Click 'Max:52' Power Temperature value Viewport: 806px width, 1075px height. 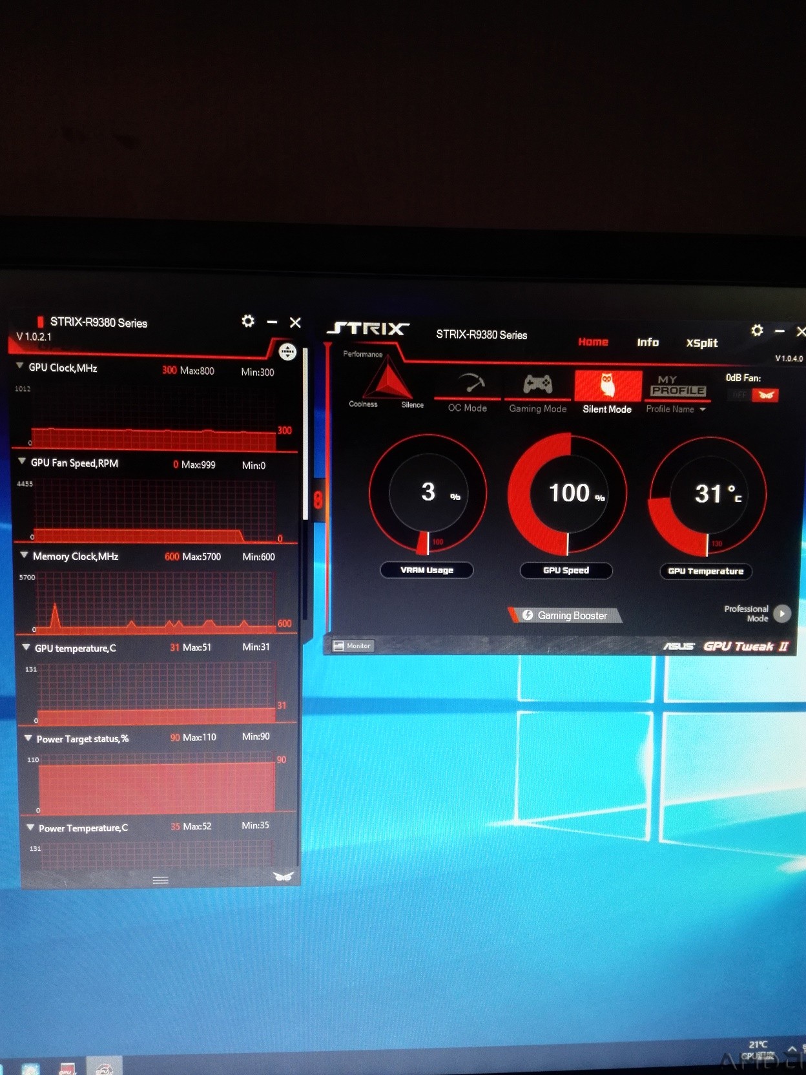tap(197, 826)
